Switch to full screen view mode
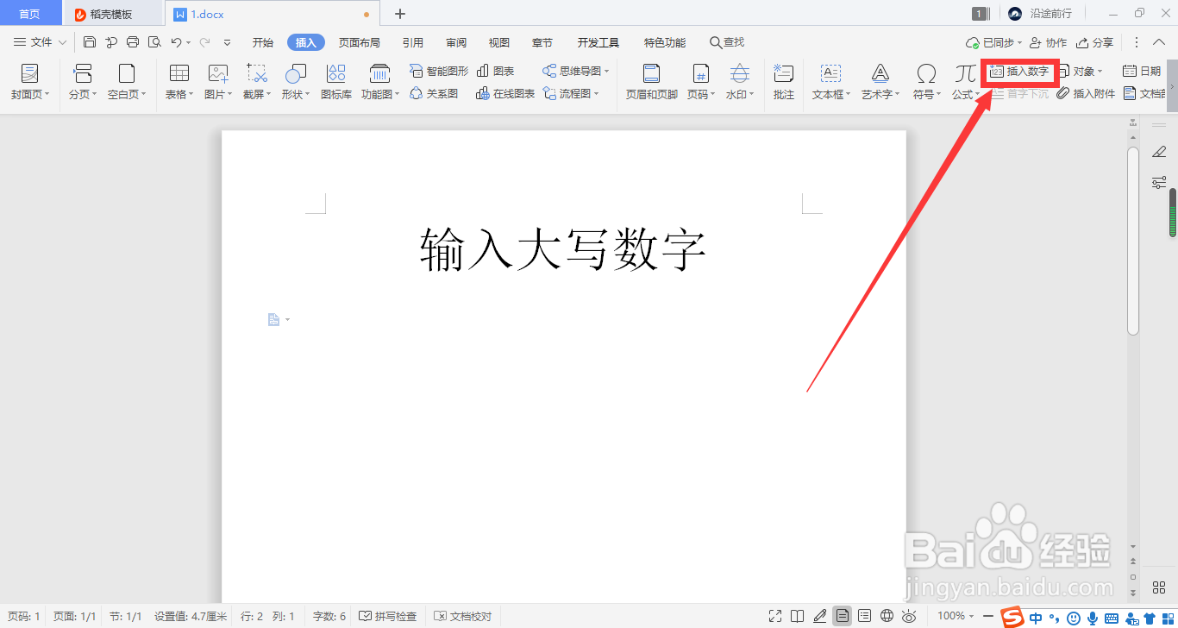Screen dimensions: 1178x628 (774, 616)
